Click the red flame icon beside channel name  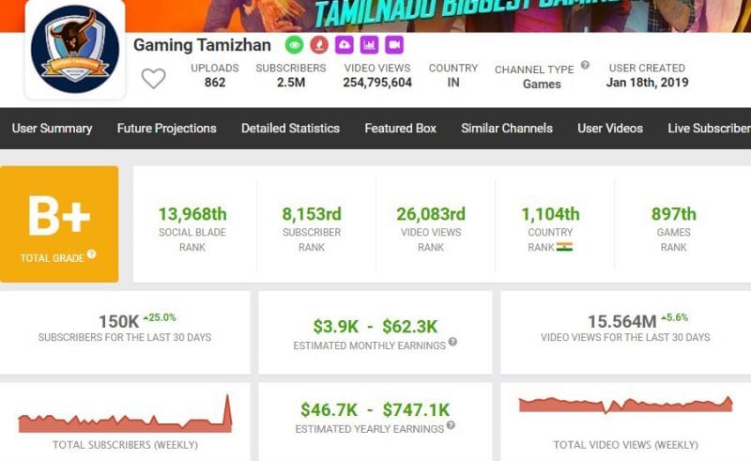point(319,45)
